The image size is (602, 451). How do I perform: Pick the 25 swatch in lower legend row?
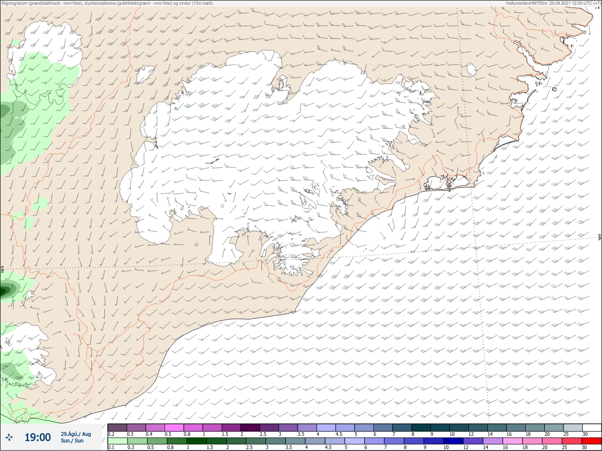coord(572,441)
